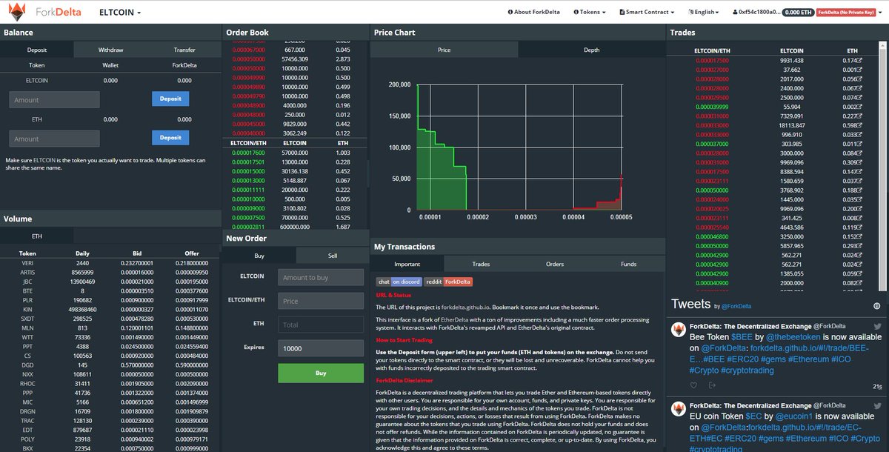This screenshot has width=889, height=452.
Task: Focus the ETH deposit Amount field
Action: point(54,139)
